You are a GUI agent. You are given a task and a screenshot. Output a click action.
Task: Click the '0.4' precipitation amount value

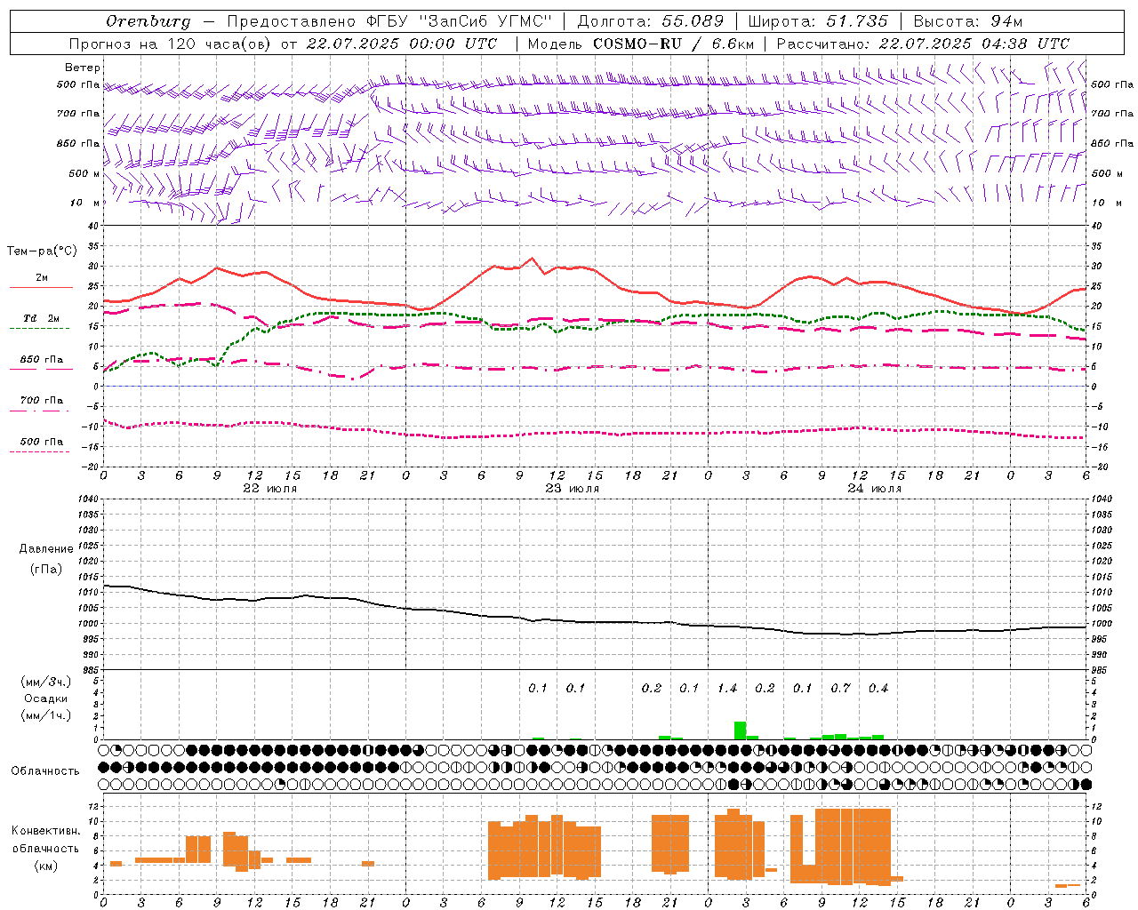[878, 688]
